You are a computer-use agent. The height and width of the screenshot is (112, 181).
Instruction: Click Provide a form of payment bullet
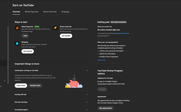[x=109, y=57]
